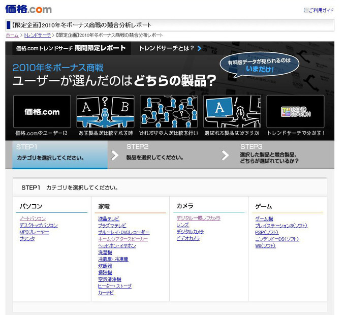Viewport: 345px width, 315px height.
Task: Click the crowd of people illustration
Action: (x=169, y=112)
